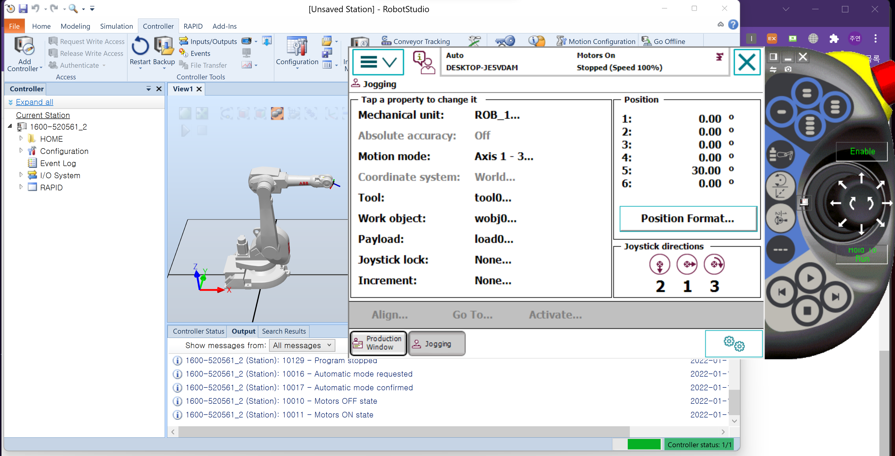Screen dimensions: 895x456
Task: Switch to the Controller Status tab
Action: [x=198, y=331]
